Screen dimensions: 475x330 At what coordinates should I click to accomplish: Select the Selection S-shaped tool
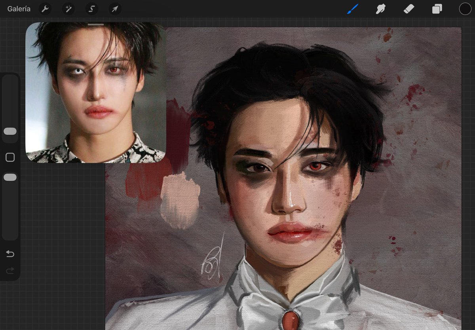pos(92,9)
